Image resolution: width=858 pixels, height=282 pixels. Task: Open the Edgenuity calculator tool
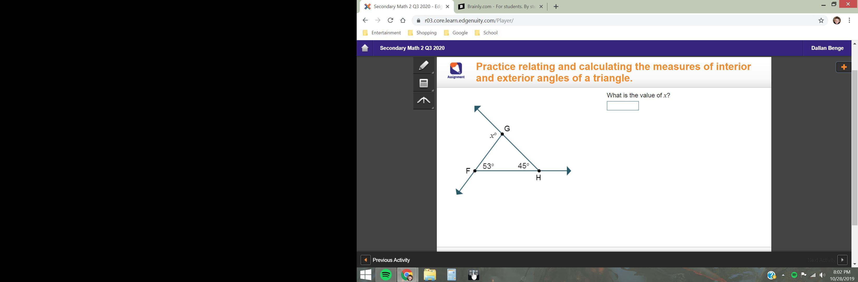pyautogui.click(x=423, y=83)
